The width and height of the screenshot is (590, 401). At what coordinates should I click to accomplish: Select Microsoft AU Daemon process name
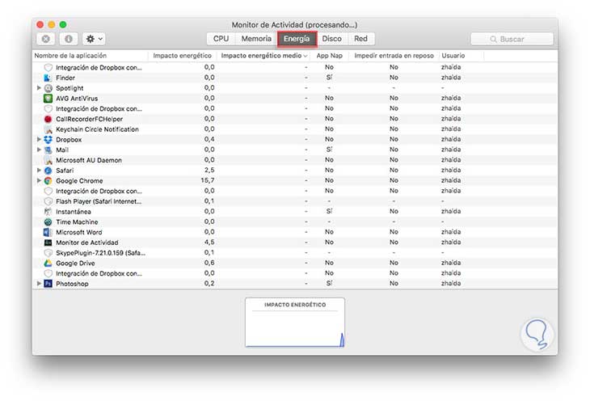coord(89,160)
